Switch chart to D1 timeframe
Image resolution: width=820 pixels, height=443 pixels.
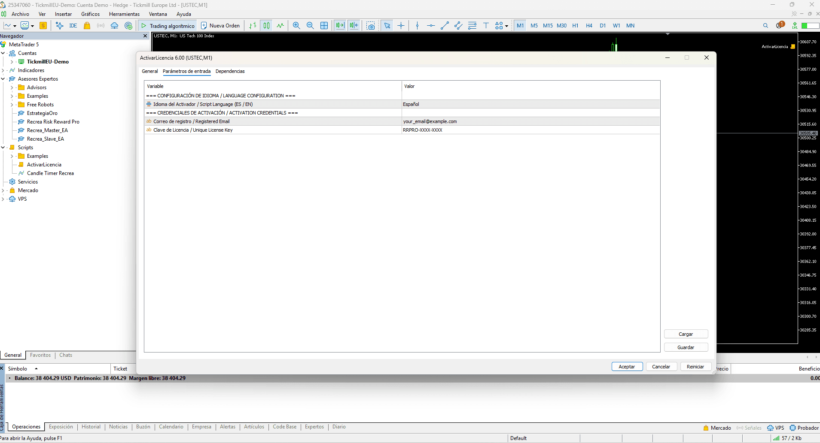(603, 26)
